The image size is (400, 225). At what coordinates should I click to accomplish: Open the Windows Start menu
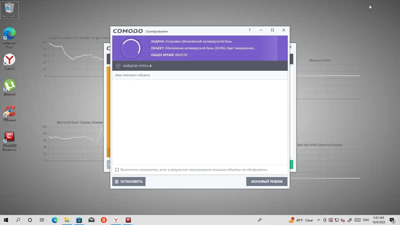click(6, 220)
